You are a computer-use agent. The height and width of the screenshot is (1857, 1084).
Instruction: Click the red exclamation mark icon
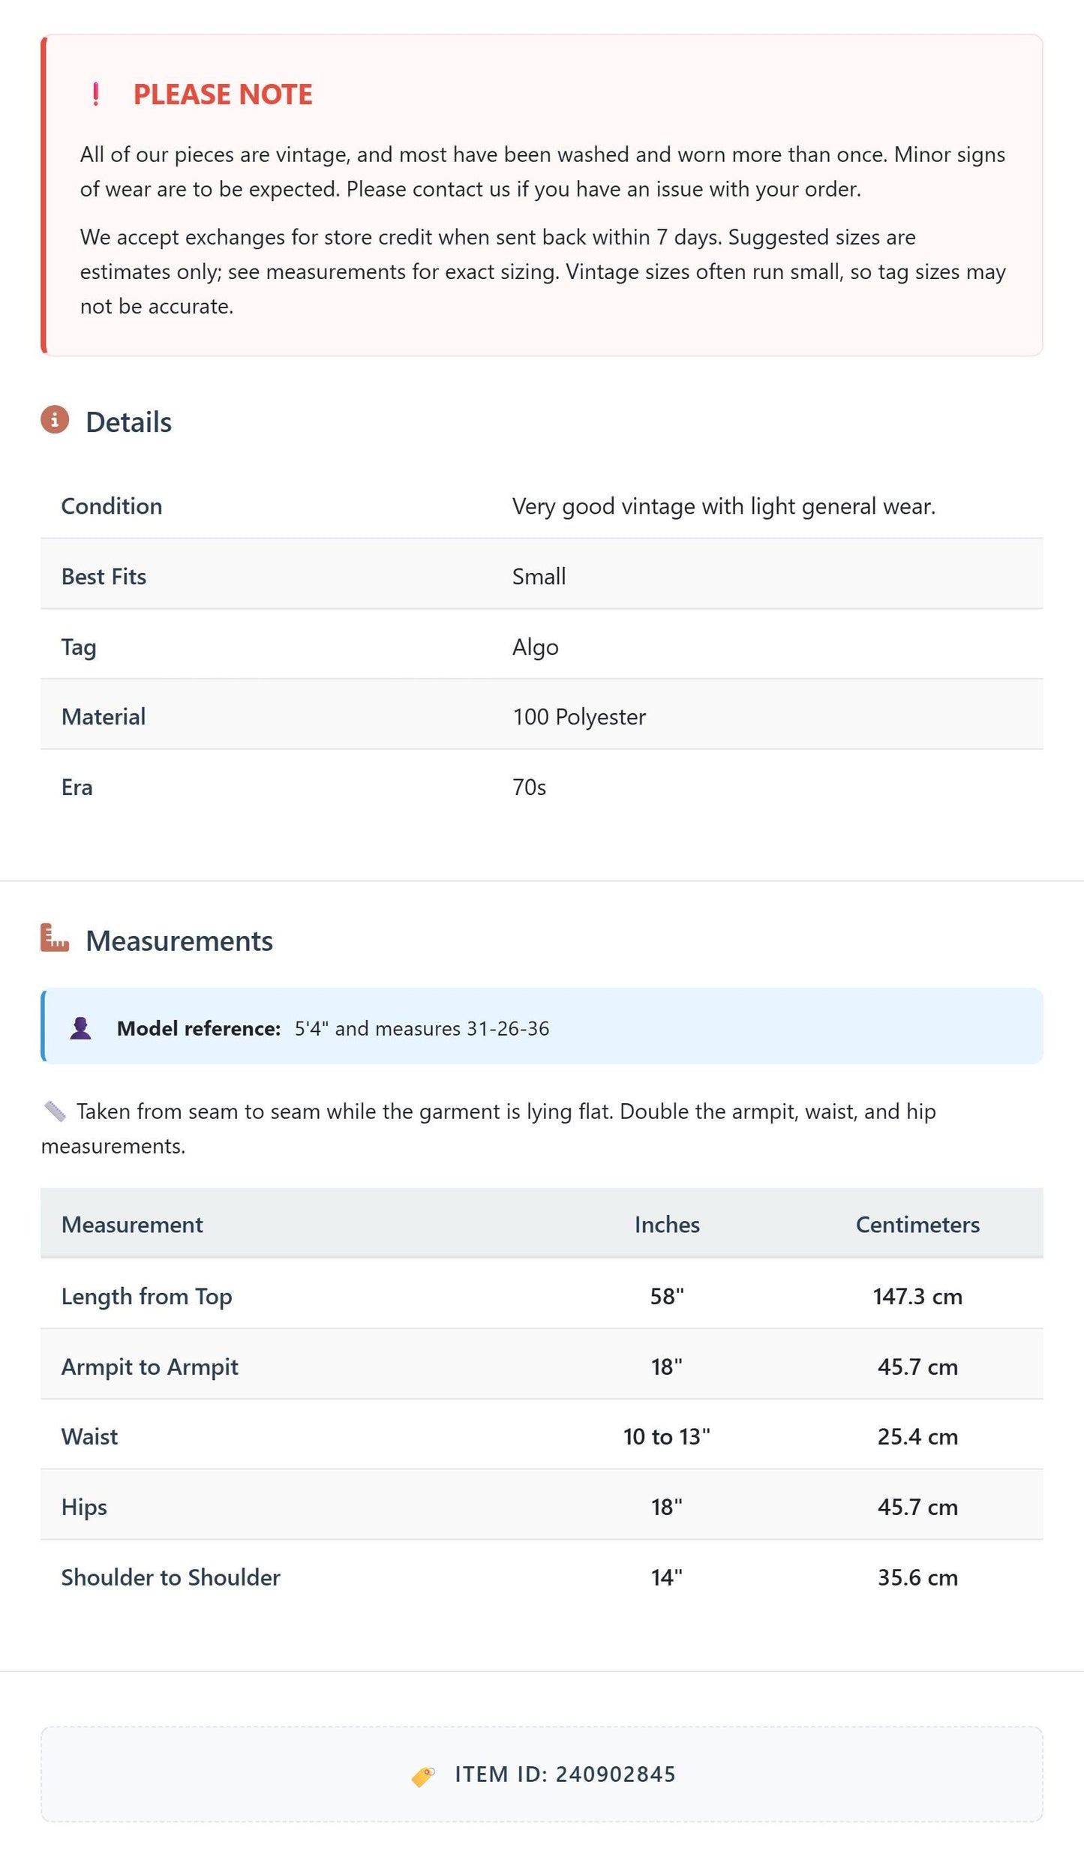(95, 94)
